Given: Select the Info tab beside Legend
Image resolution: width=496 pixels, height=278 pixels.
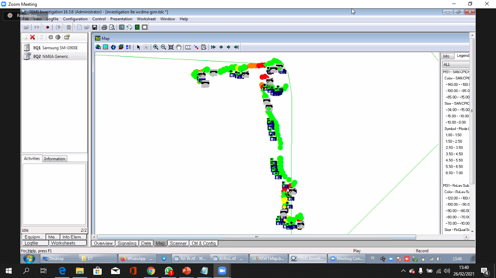Looking at the screenshot, I should point(446,56).
